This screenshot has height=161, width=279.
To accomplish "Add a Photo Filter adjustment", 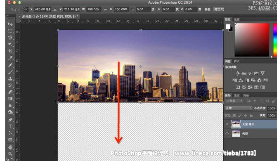I will (253, 80).
